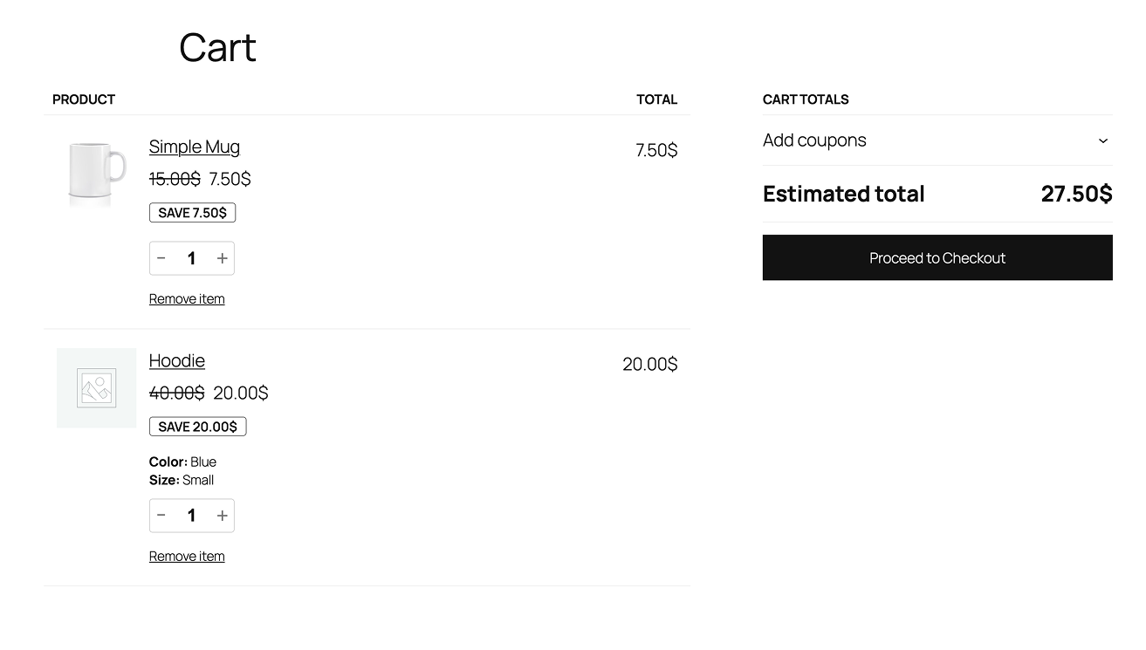Click the SAVE 20.00$ badge
The width and height of the screenshot is (1146, 650).
[x=197, y=426]
